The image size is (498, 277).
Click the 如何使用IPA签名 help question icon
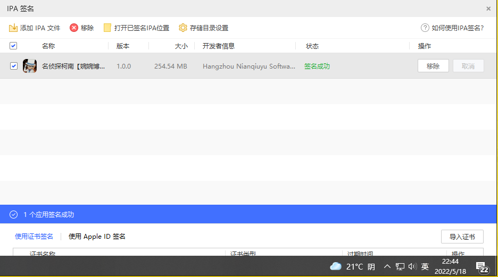pos(425,28)
